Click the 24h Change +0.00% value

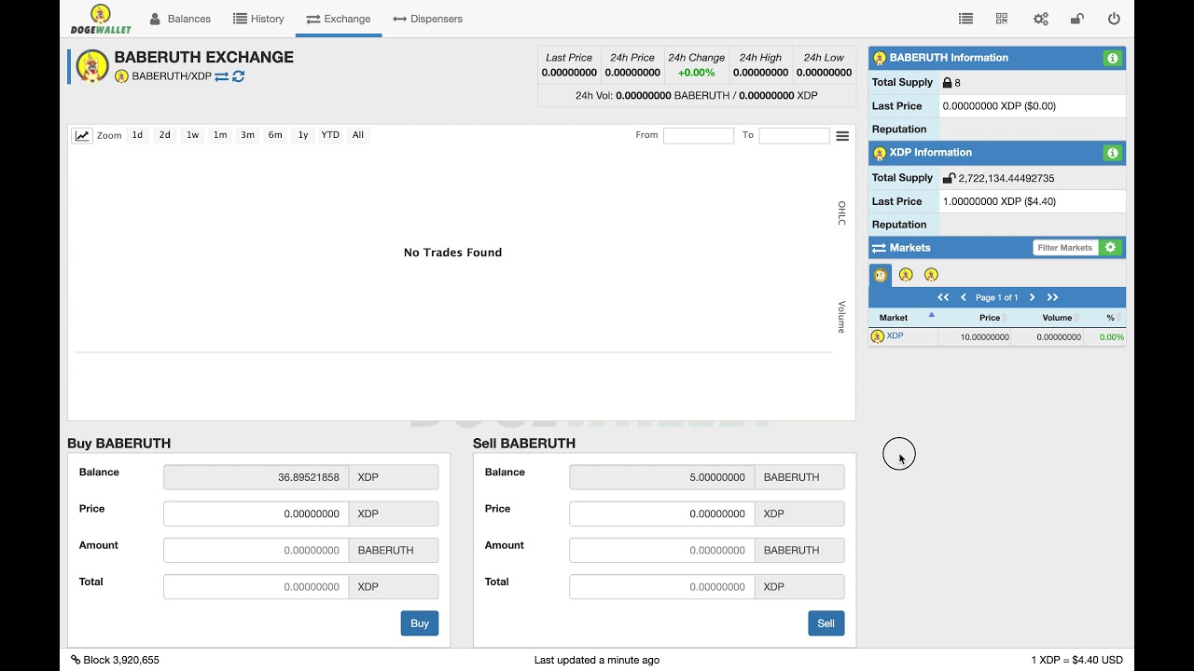[x=696, y=73]
